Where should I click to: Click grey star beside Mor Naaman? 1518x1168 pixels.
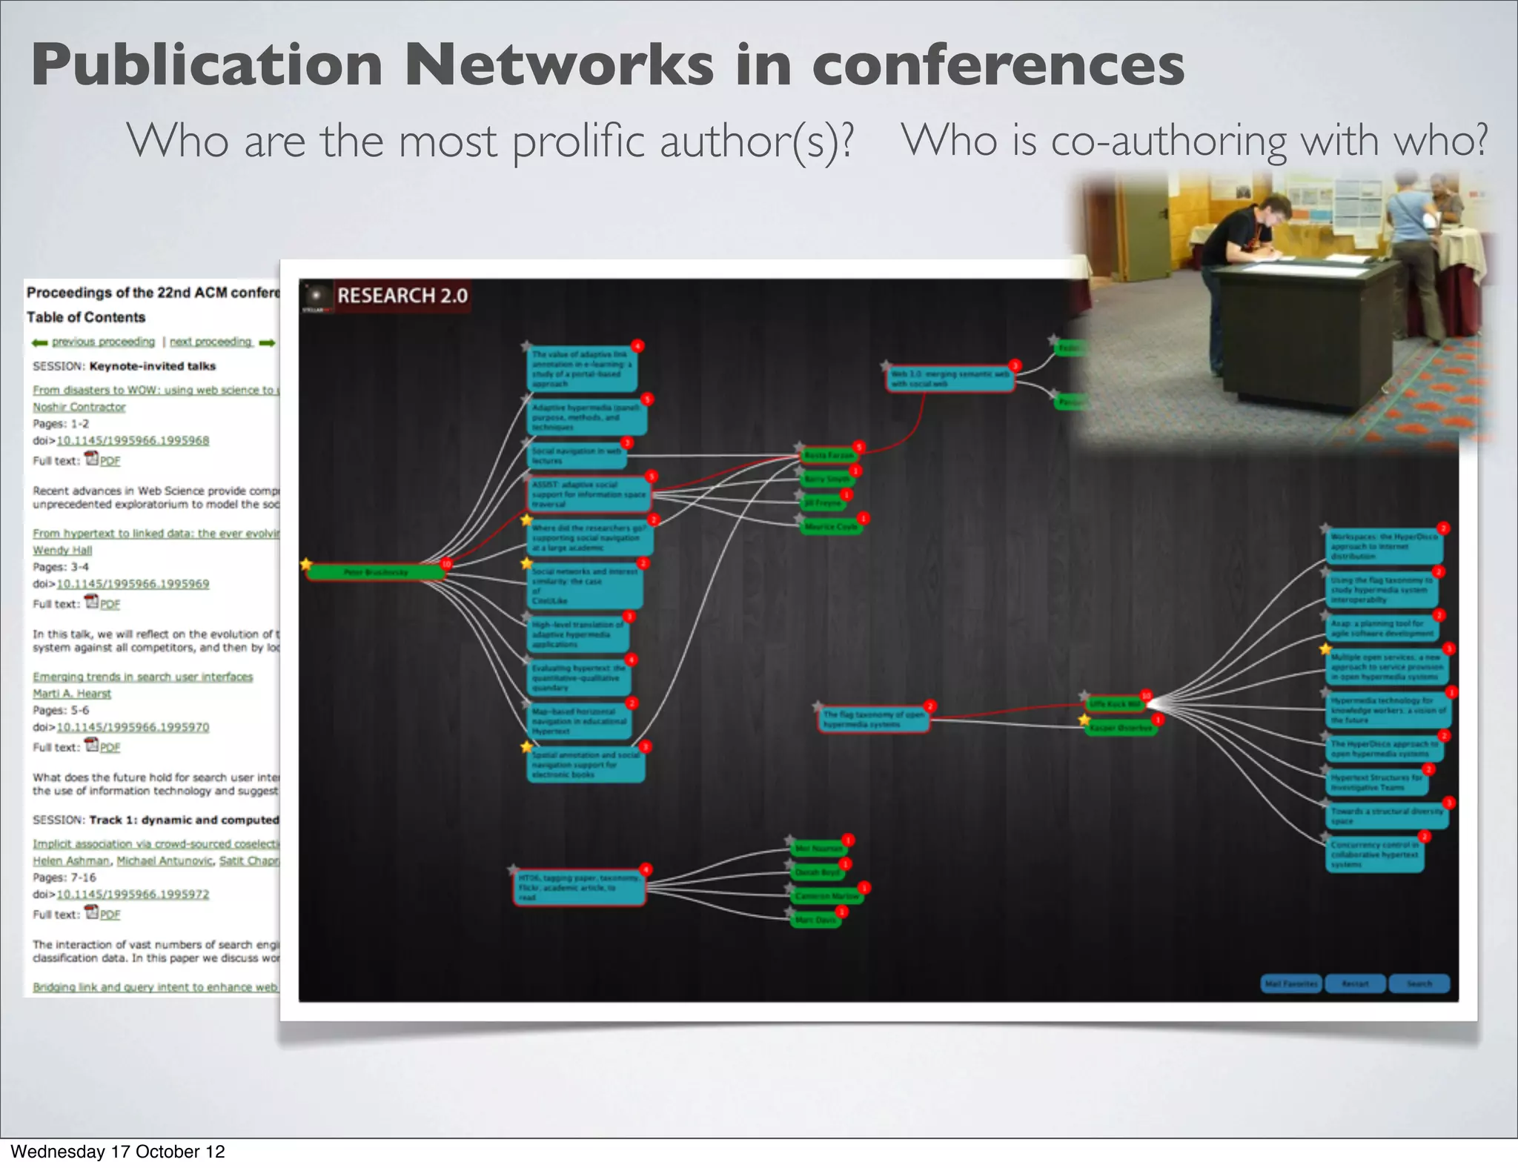coord(790,841)
